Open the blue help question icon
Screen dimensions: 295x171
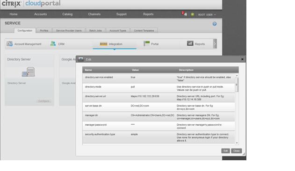(215, 24)
